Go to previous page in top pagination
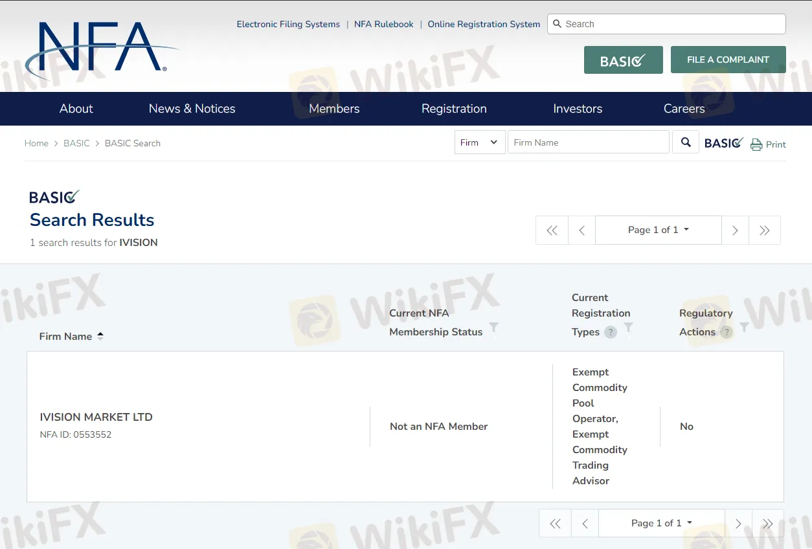This screenshot has height=549, width=812. [x=581, y=230]
